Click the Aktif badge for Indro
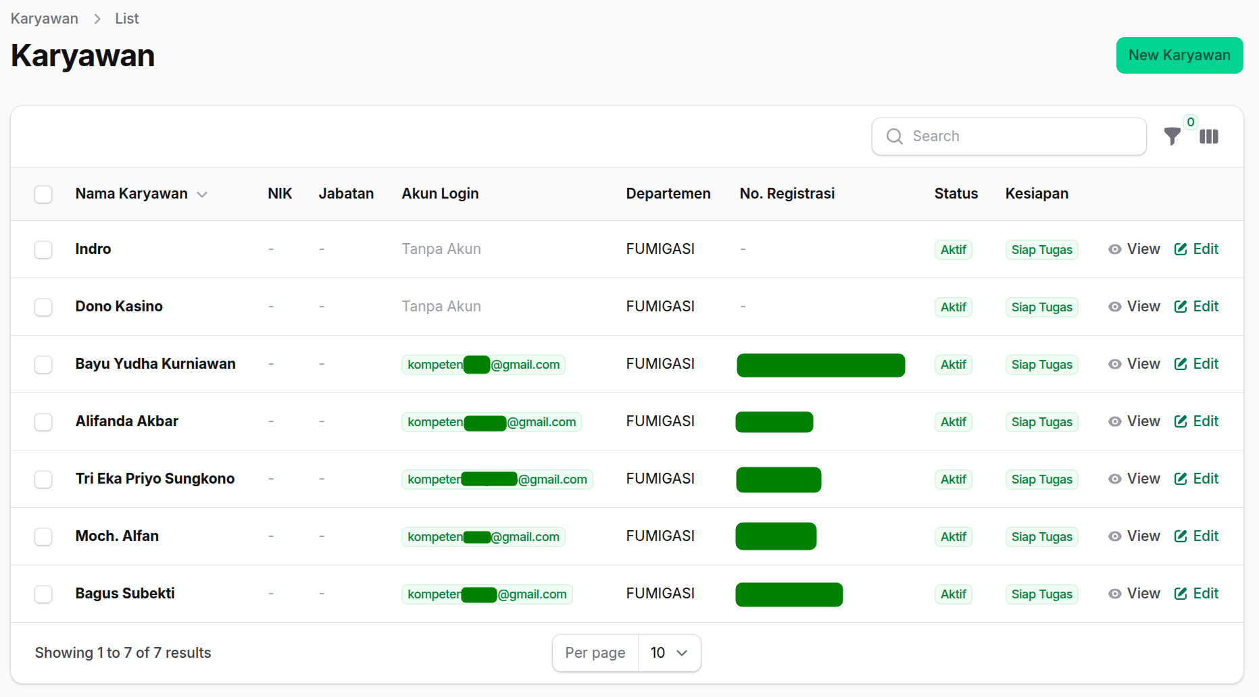This screenshot has width=1259, height=697. 954,250
